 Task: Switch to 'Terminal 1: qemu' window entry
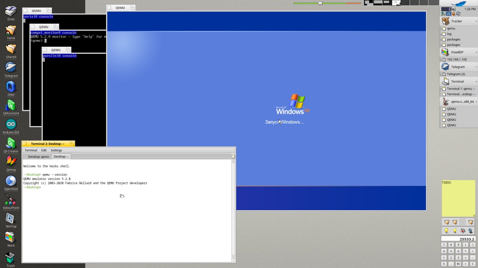pos(459,89)
